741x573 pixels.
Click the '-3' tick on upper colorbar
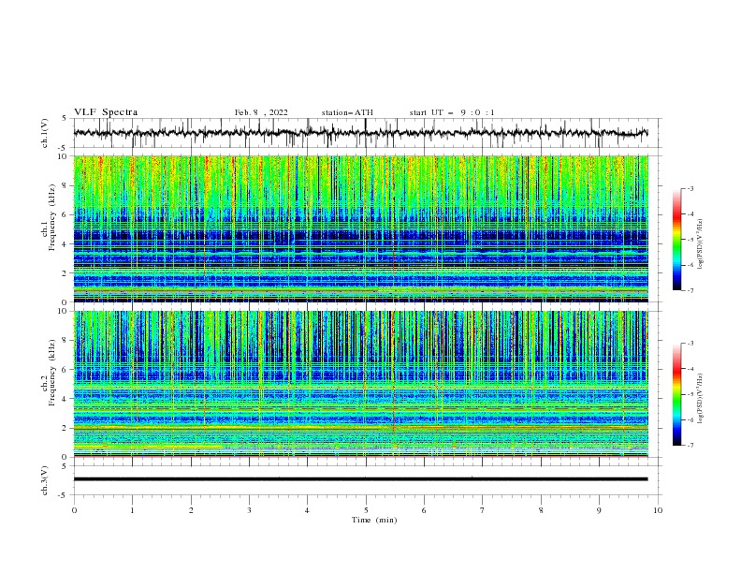coord(690,188)
